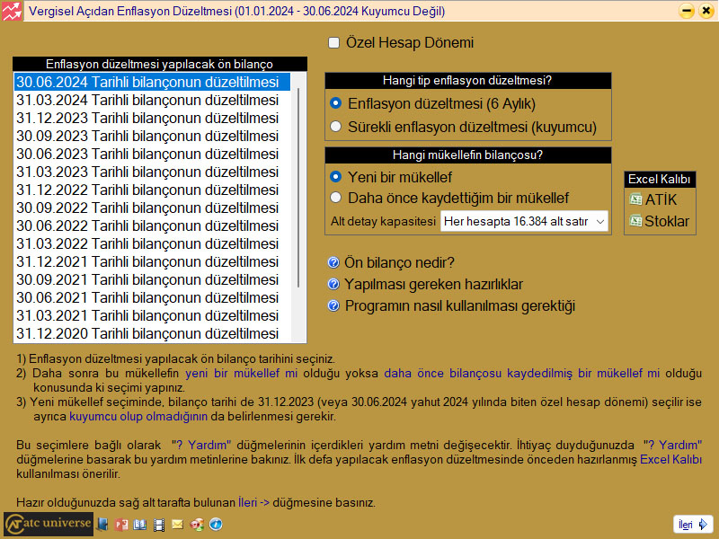Click the app logo in the title bar
Viewport: 719px width, 539px height.
click(12, 11)
